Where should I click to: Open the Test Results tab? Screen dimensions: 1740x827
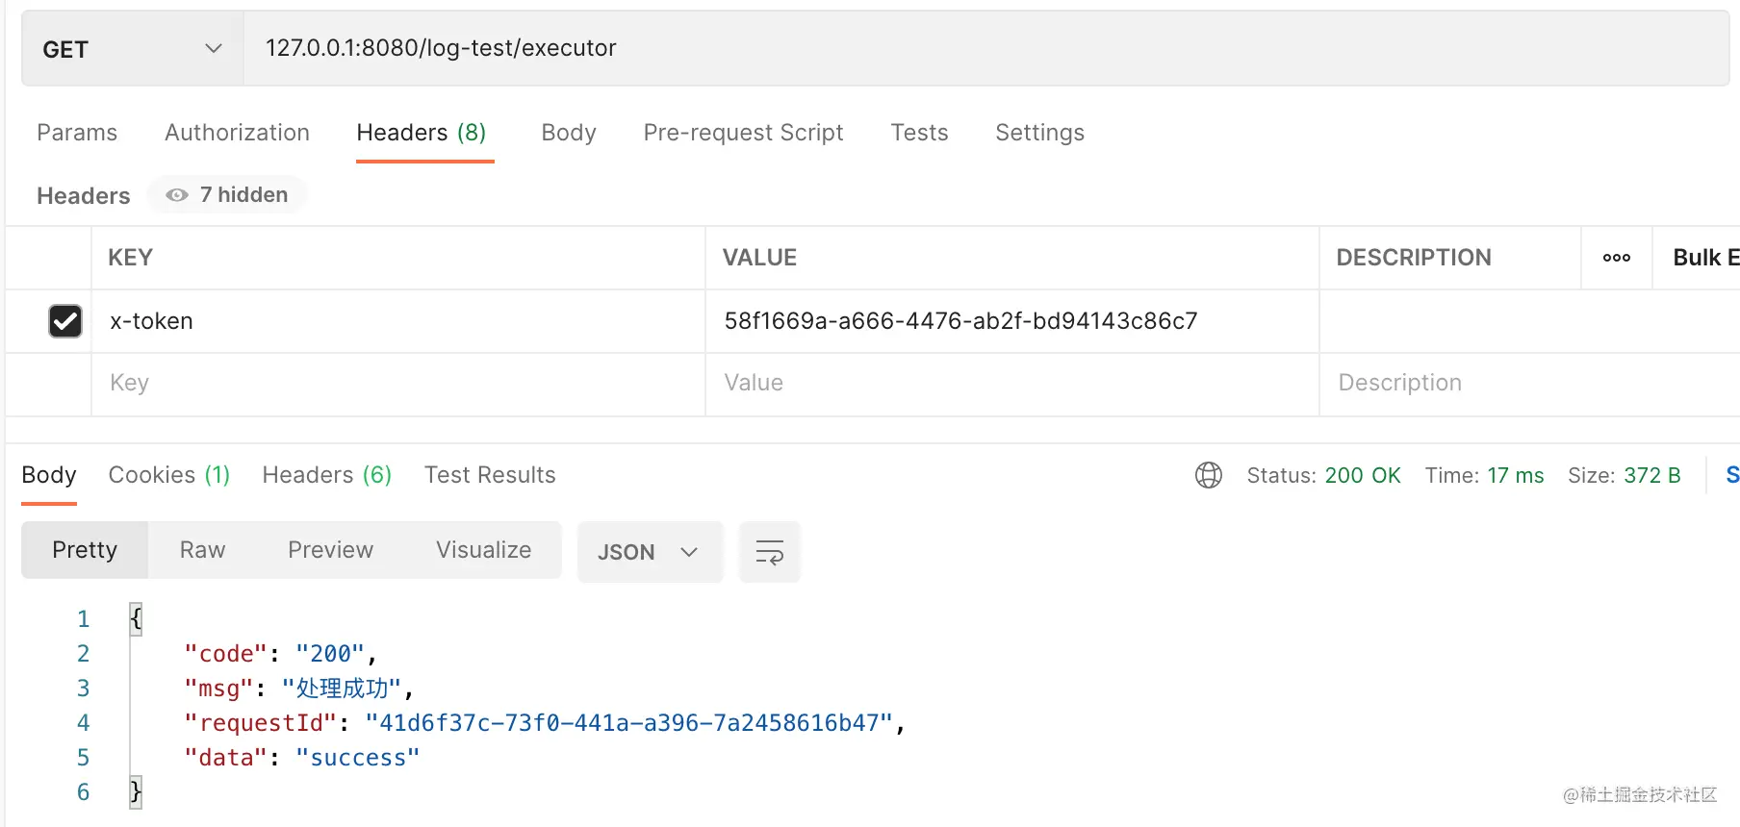[x=490, y=475]
